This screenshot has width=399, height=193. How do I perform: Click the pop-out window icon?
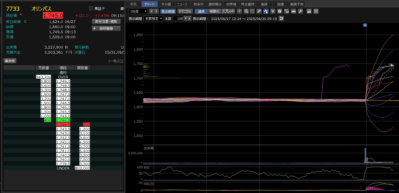(x=316, y=11)
